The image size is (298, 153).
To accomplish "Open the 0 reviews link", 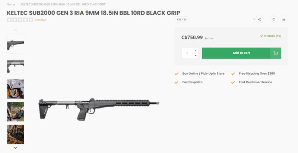I will point(41,19).
